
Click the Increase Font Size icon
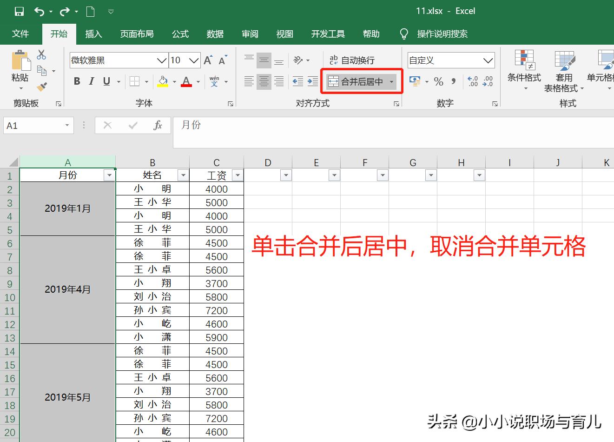(207, 60)
